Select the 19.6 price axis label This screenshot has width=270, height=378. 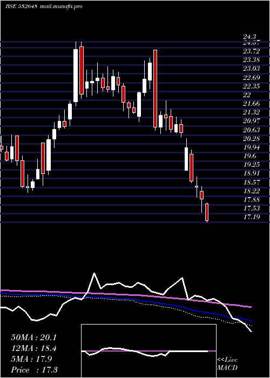[249, 156]
